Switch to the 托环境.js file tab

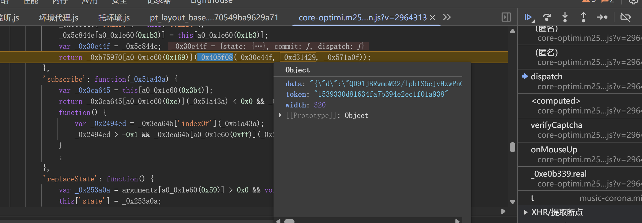114,18
